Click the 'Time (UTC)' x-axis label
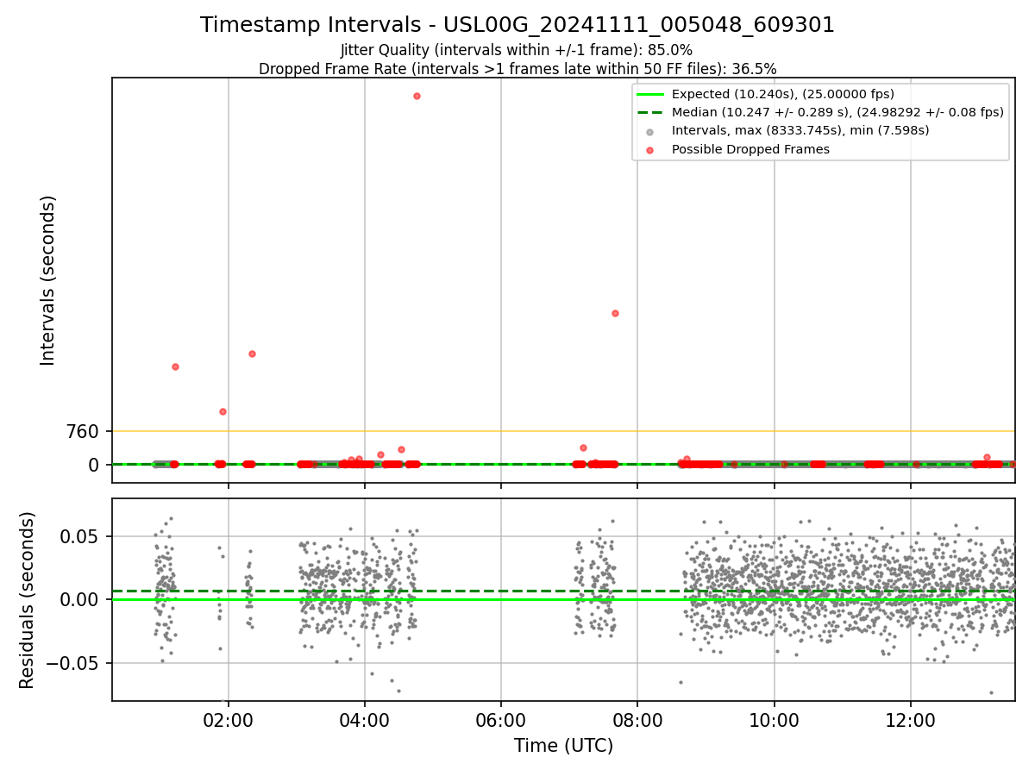Image resolution: width=1035 pixels, height=776 pixels. point(563,746)
